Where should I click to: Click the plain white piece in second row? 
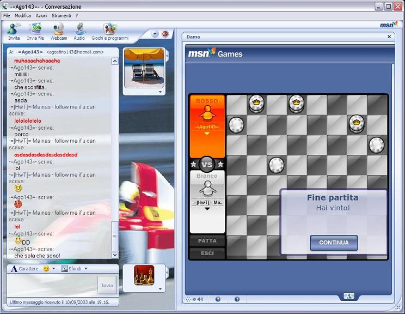point(236,125)
